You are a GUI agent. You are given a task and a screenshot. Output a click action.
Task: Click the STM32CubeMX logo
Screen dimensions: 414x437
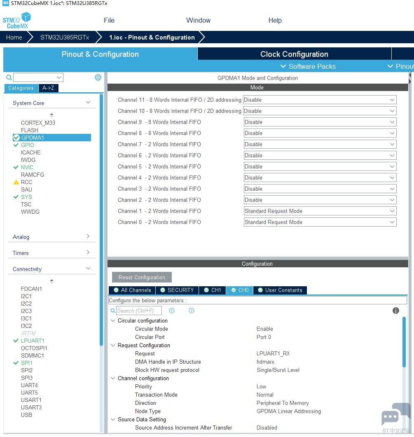click(17, 20)
